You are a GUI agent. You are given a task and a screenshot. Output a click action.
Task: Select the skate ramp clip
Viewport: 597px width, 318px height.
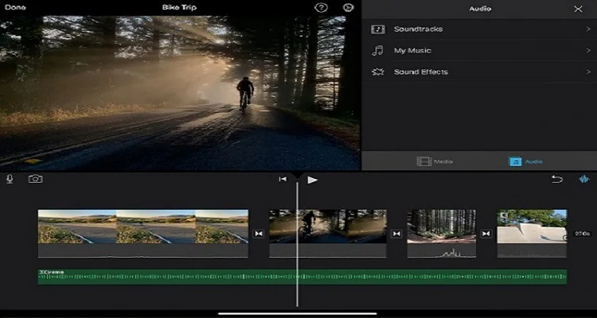pyautogui.click(x=532, y=234)
